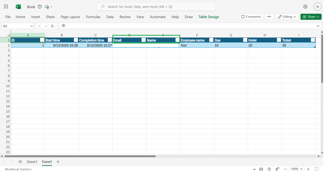
Task: Select the row 5 header
Action: click(5, 61)
